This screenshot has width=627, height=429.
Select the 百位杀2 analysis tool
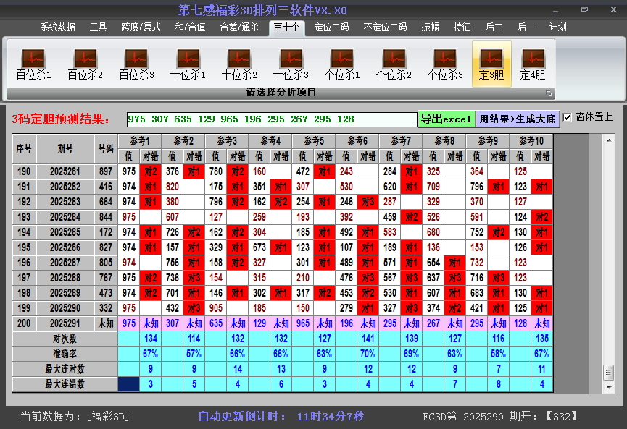point(84,61)
